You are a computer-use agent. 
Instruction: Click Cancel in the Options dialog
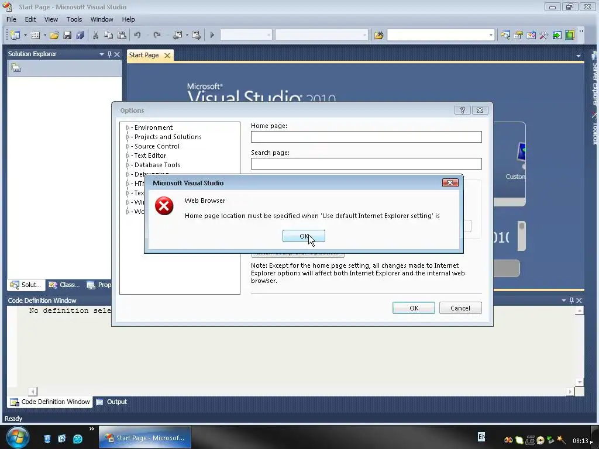pos(460,308)
